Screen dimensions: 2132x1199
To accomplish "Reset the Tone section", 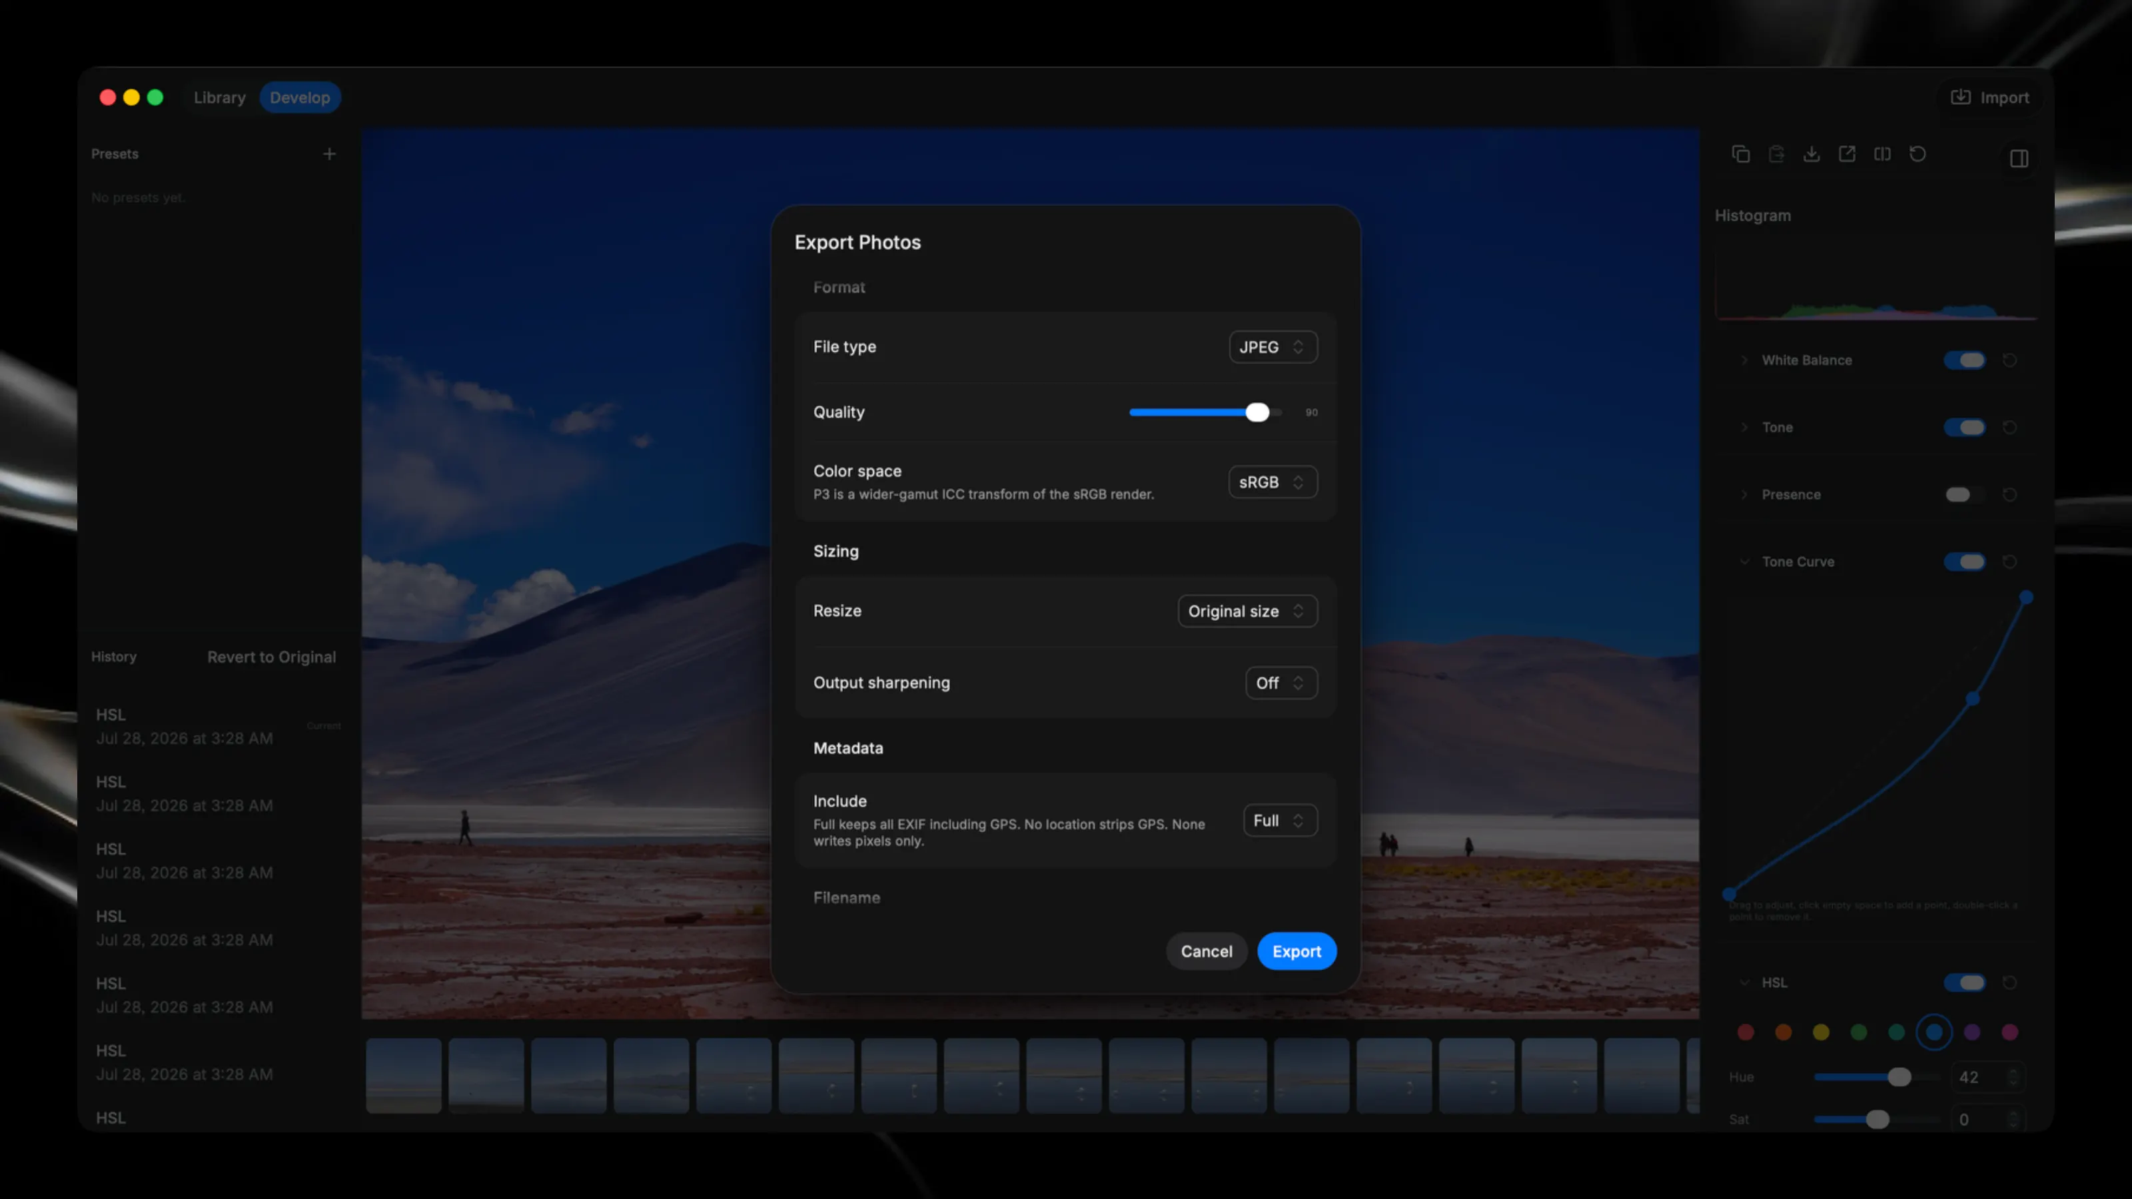I will [2009, 427].
